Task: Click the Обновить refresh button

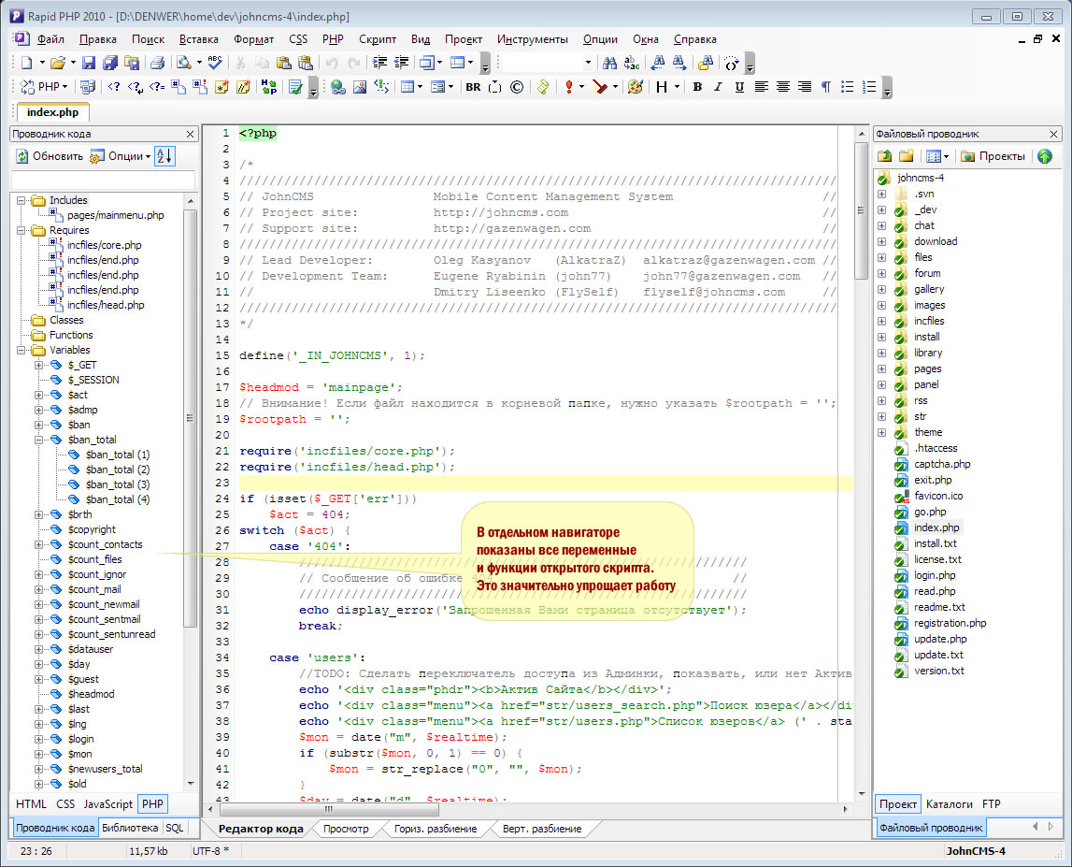Action: click(x=49, y=156)
